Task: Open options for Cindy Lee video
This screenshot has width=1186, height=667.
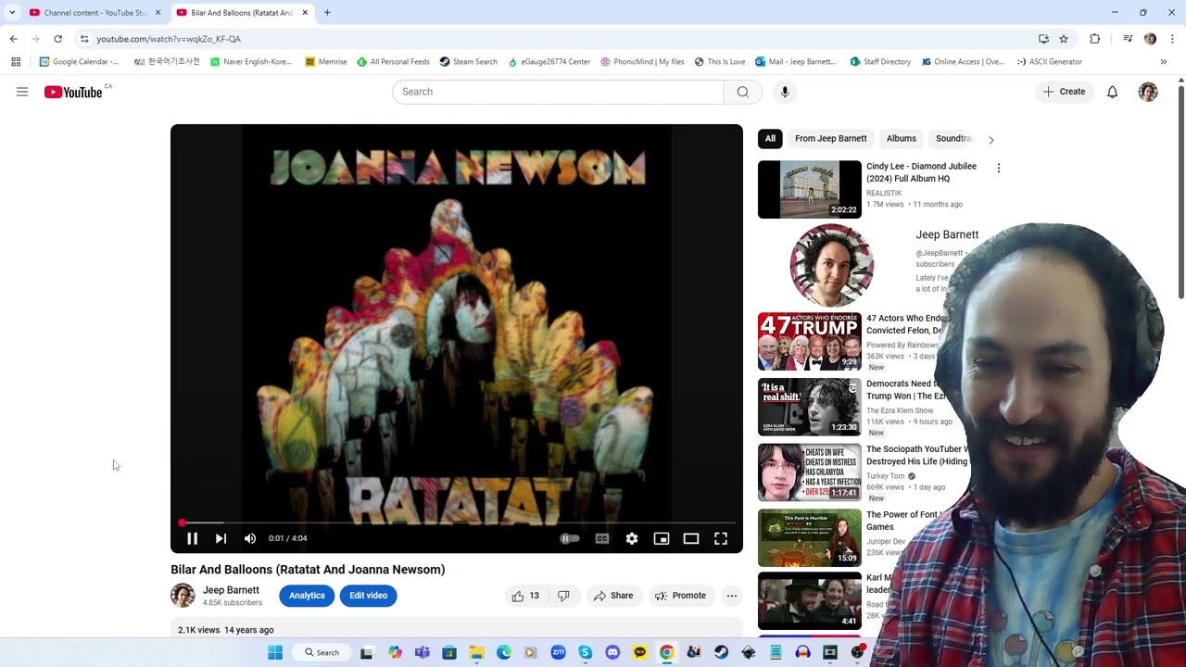Action: pyautogui.click(x=998, y=169)
